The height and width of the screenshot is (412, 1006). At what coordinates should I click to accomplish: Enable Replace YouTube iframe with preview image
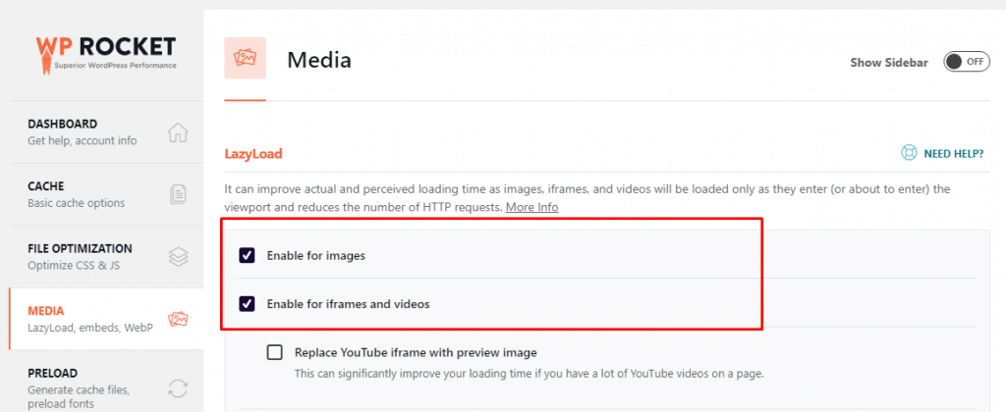coord(275,352)
